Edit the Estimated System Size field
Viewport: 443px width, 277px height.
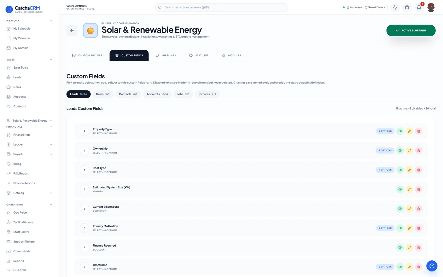409,189
